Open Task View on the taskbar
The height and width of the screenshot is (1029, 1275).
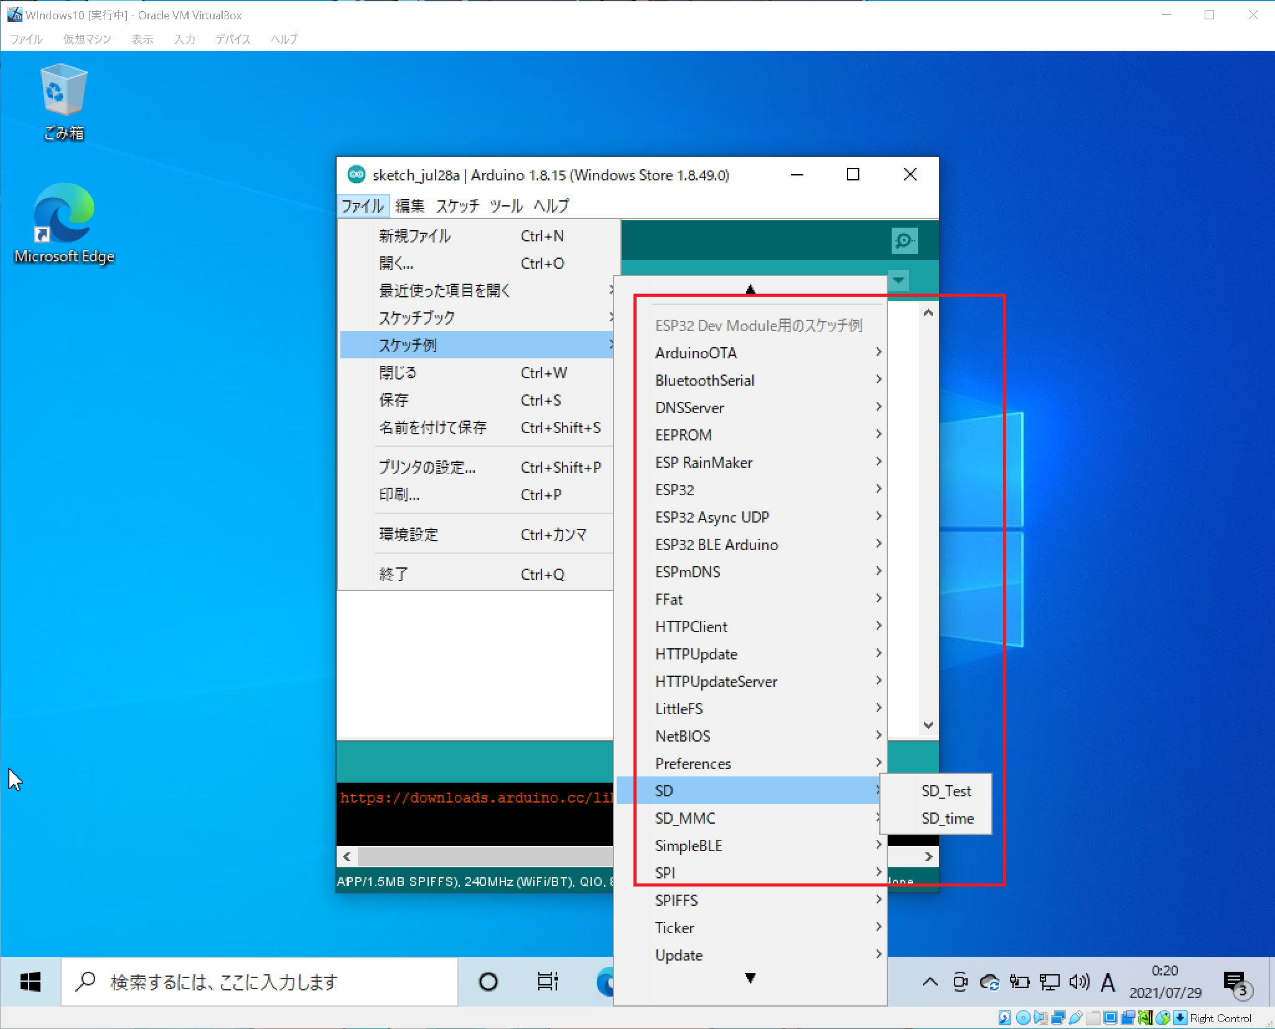[x=547, y=982]
